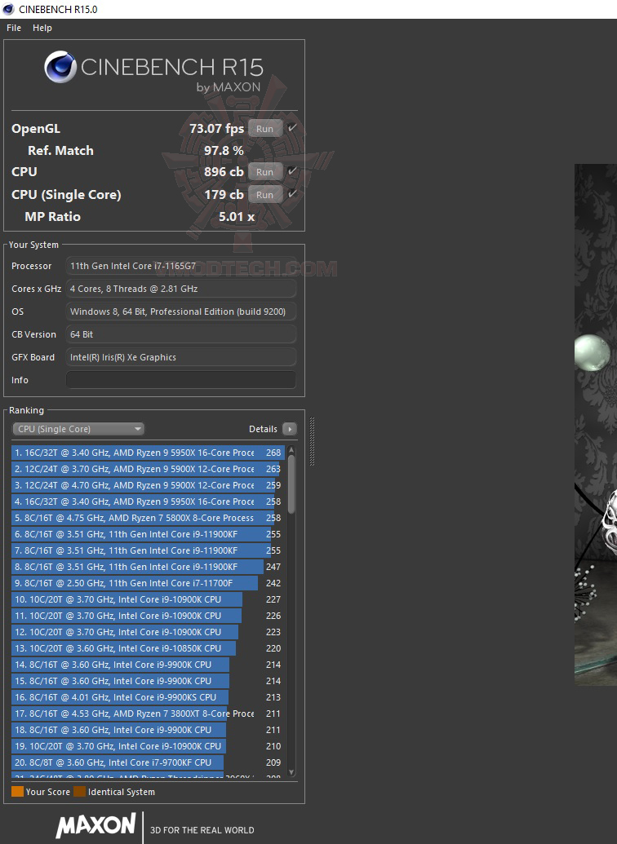The image size is (617, 844).
Task: Select rank 6 Core i9-11900KF row
Action: point(149,534)
